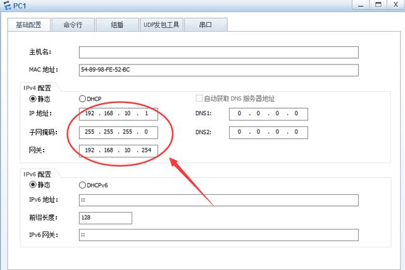
Task: Click the PC1 window app icon
Action: point(7,5)
